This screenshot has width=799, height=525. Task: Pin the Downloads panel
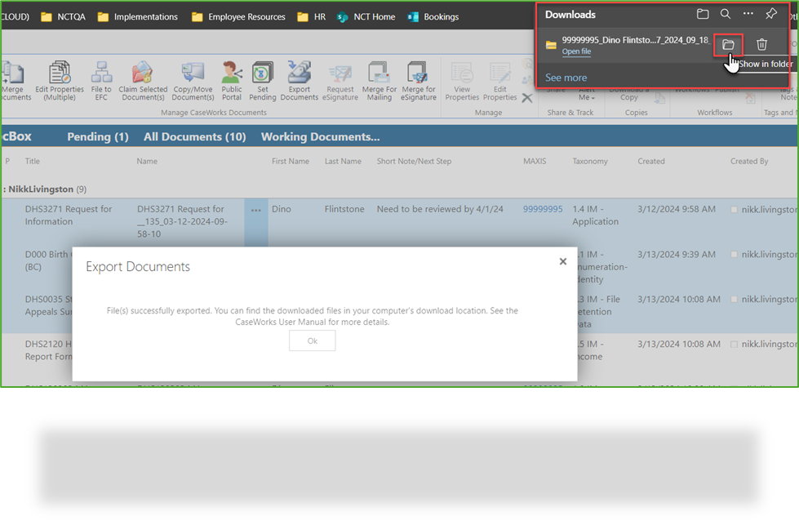(x=770, y=14)
